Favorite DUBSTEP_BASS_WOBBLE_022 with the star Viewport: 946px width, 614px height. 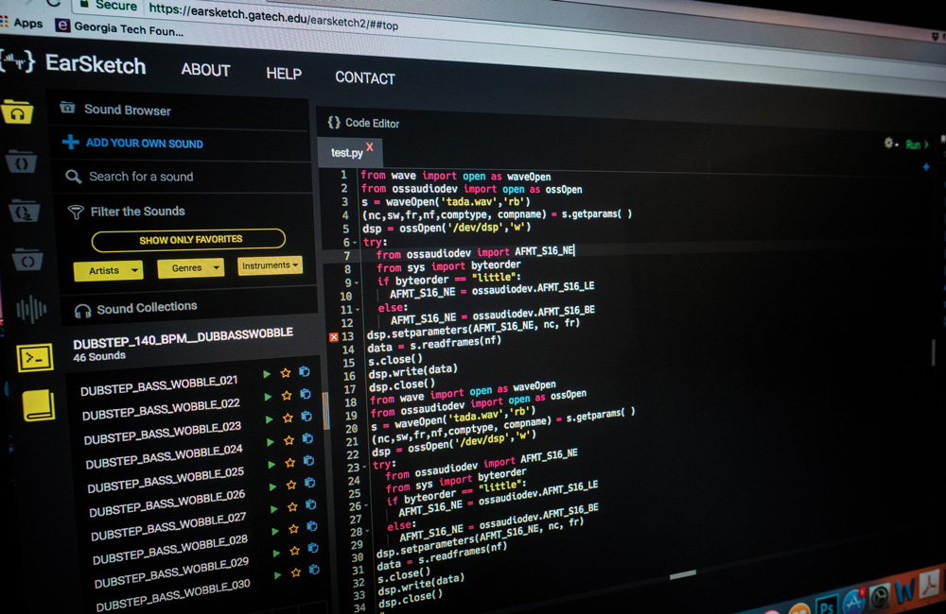coord(287,395)
